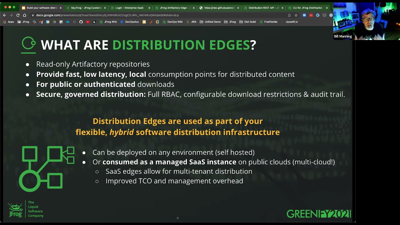Viewport: 400px width, 225px height.
Task: Open the Google Drive bookmark icon
Action: pos(54,22)
